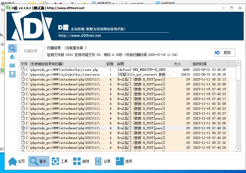Sort by the 文件 column header
The width and height of the screenshot is (246, 173).
pos(62,64)
